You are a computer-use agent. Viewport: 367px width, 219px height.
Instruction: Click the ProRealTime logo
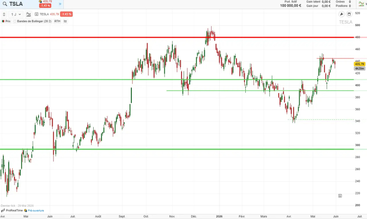pos(12,211)
